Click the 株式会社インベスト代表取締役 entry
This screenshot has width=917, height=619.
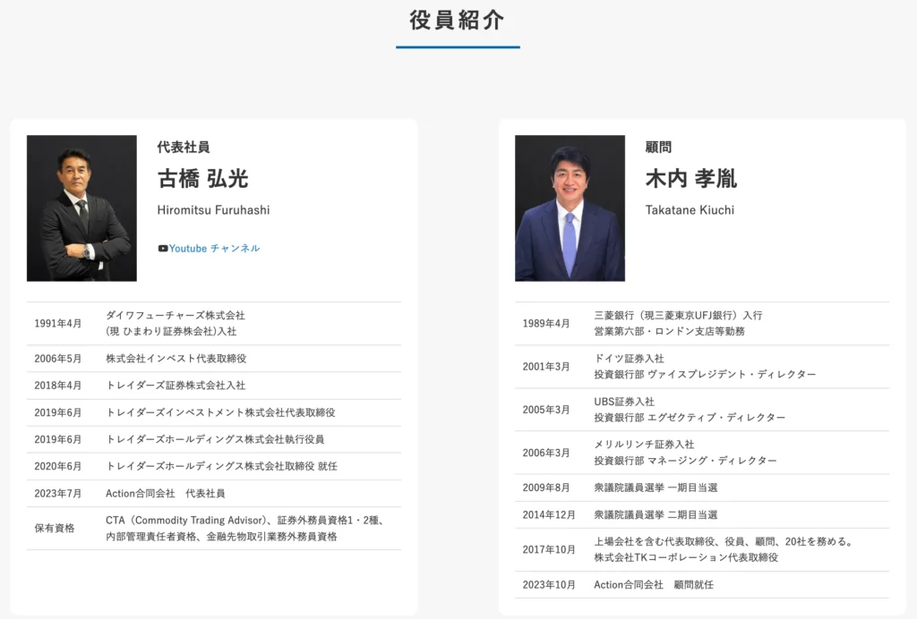tap(176, 359)
